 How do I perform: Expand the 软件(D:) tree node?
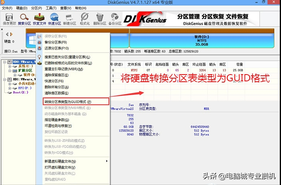[x=15, y=75]
